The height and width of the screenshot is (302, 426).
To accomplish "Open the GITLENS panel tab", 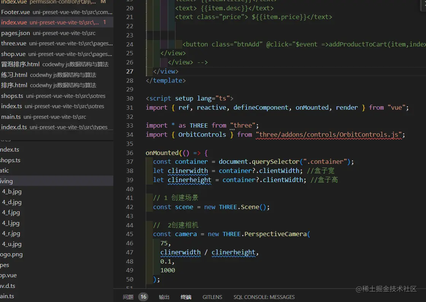I will (x=212, y=297).
